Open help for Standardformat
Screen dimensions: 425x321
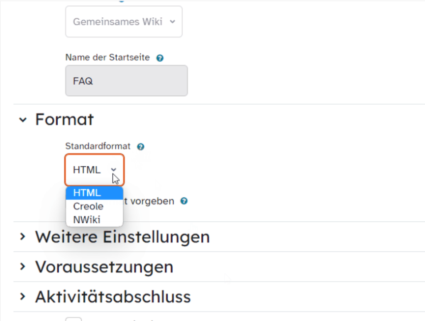(x=140, y=146)
